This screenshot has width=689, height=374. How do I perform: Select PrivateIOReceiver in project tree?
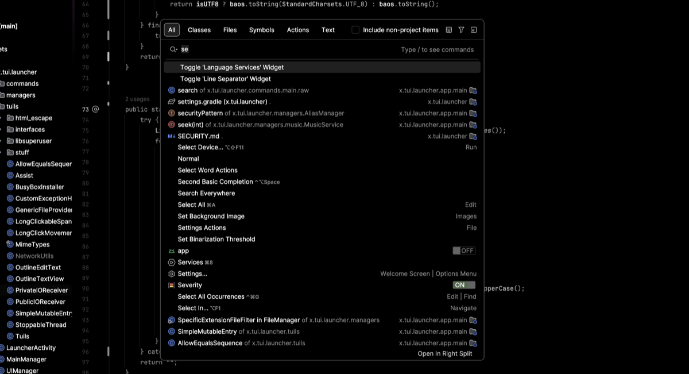click(x=41, y=290)
